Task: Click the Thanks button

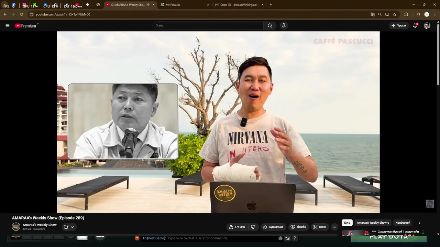Action: point(298,227)
